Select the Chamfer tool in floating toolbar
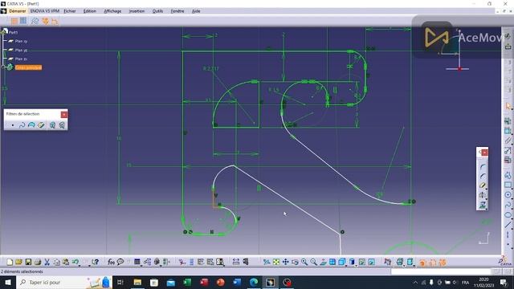 click(x=482, y=177)
